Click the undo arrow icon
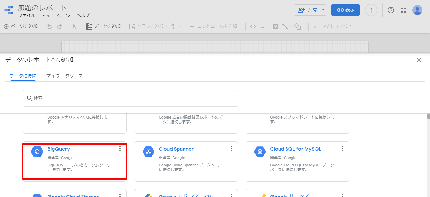 tap(50, 26)
